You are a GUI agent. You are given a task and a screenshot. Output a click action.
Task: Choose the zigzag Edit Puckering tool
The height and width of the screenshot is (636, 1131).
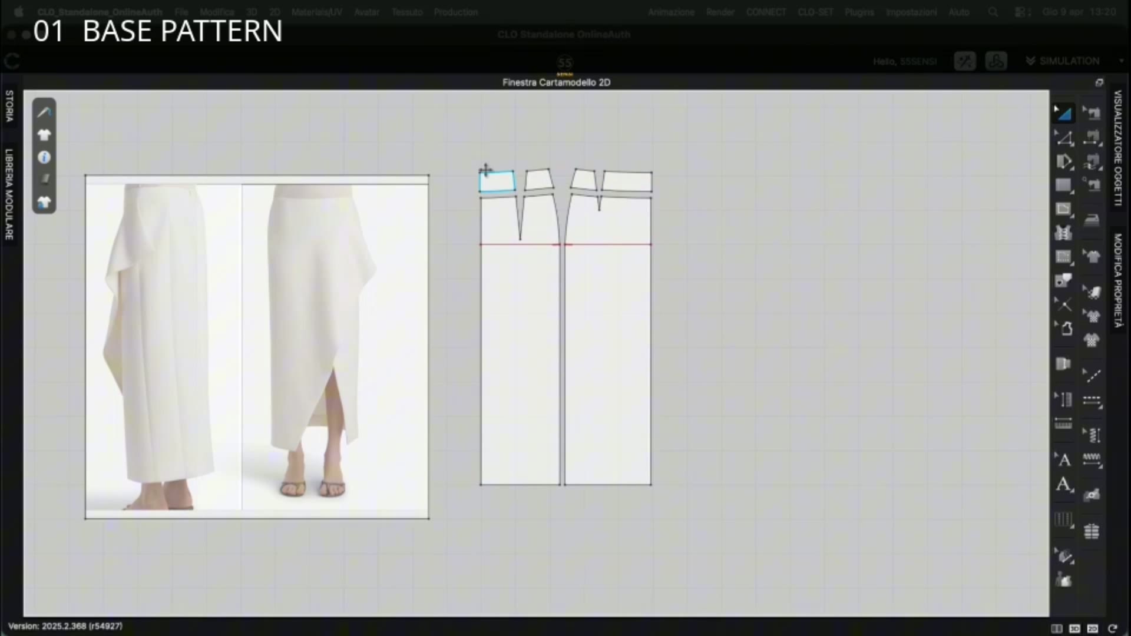pyautogui.click(x=1092, y=435)
